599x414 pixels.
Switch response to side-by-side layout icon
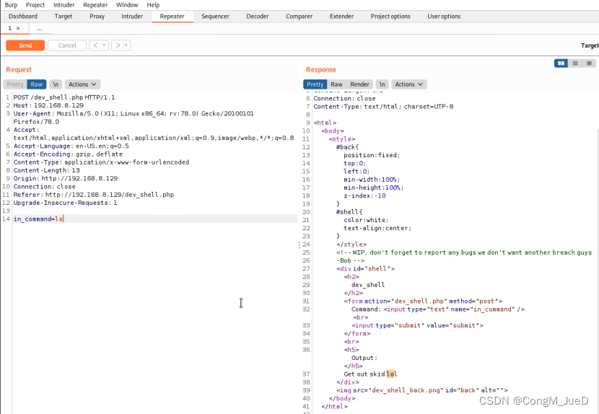pyautogui.click(x=561, y=63)
